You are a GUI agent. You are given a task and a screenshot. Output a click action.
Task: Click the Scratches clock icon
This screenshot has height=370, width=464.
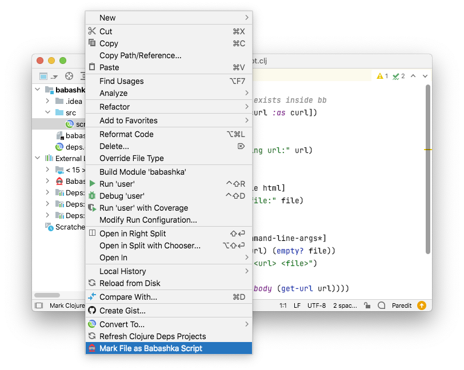(x=49, y=227)
